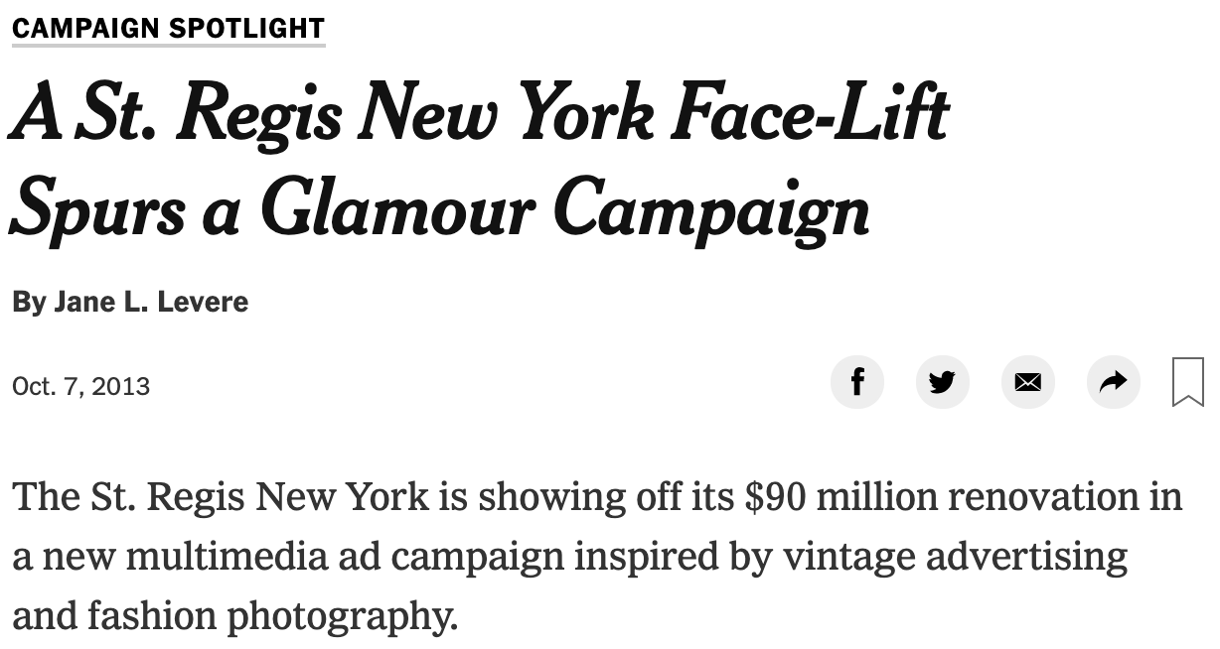1220x649 pixels.
Task: Email this article using the envelope icon
Action: 1027,381
